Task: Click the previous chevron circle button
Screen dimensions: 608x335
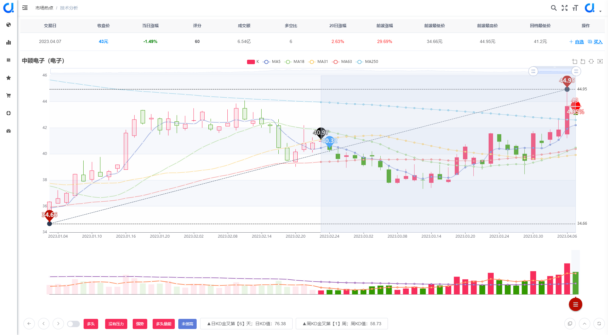Action: pyautogui.click(x=44, y=324)
